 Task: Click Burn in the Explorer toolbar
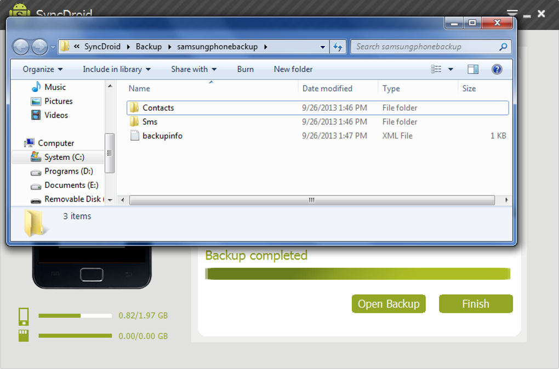[246, 69]
